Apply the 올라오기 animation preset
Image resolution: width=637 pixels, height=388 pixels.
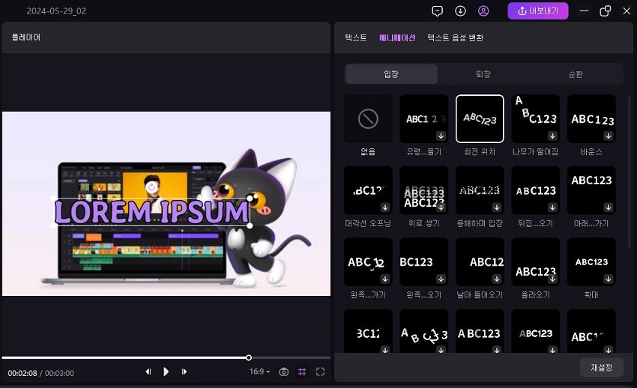click(535, 261)
